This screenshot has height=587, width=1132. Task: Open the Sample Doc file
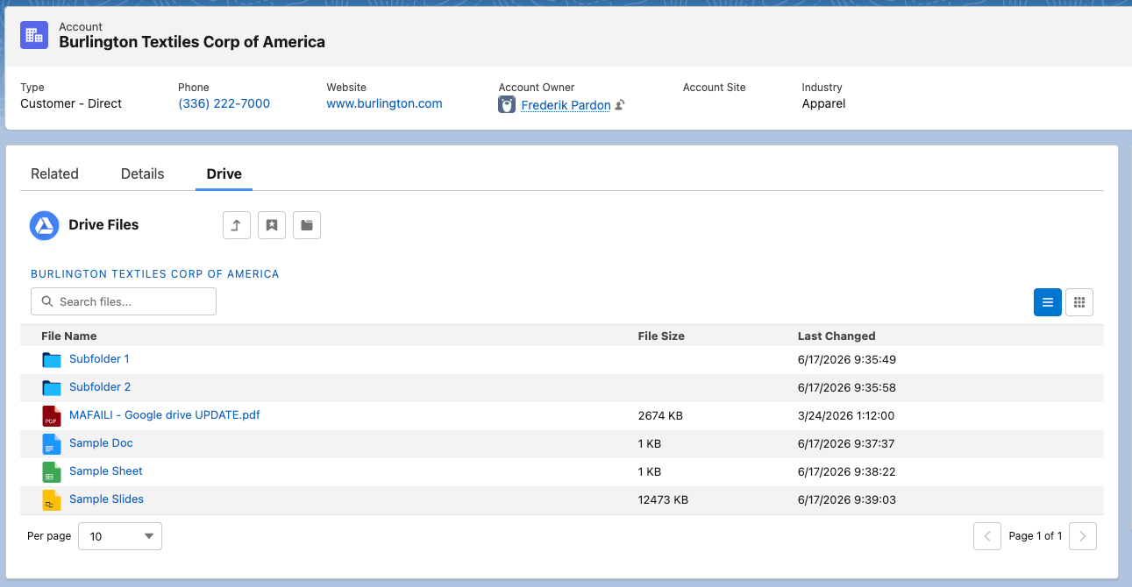pyautogui.click(x=101, y=443)
